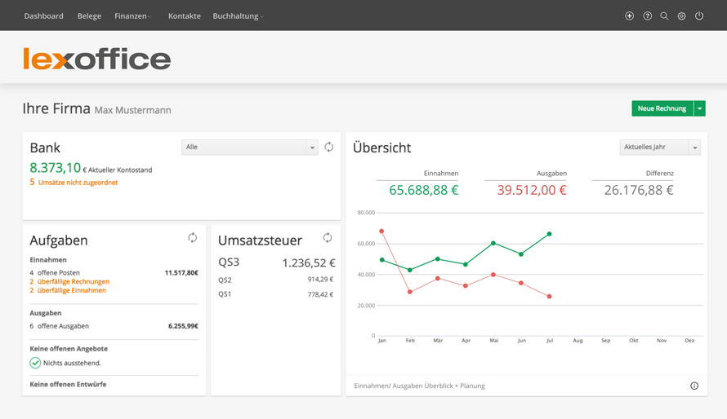Open the Neue Rechnung dropdown arrow
This screenshot has width=727, height=419.
[700, 108]
